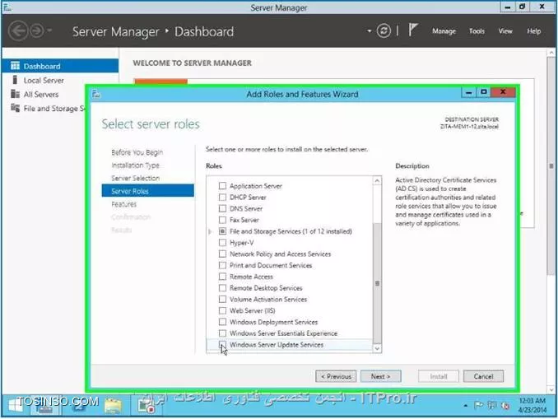Check Volume Activation Services role
This screenshot has width=558, height=419.
click(222, 300)
